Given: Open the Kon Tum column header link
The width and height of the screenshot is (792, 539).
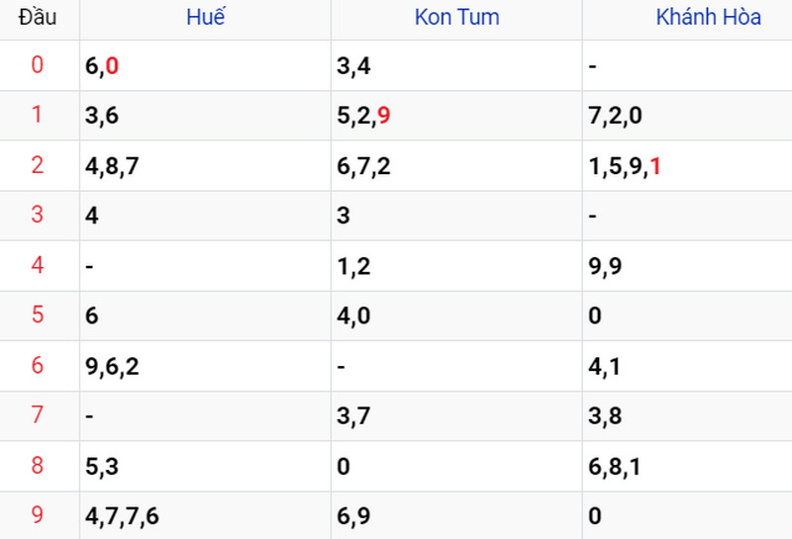Looking at the screenshot, I should 456,17.
